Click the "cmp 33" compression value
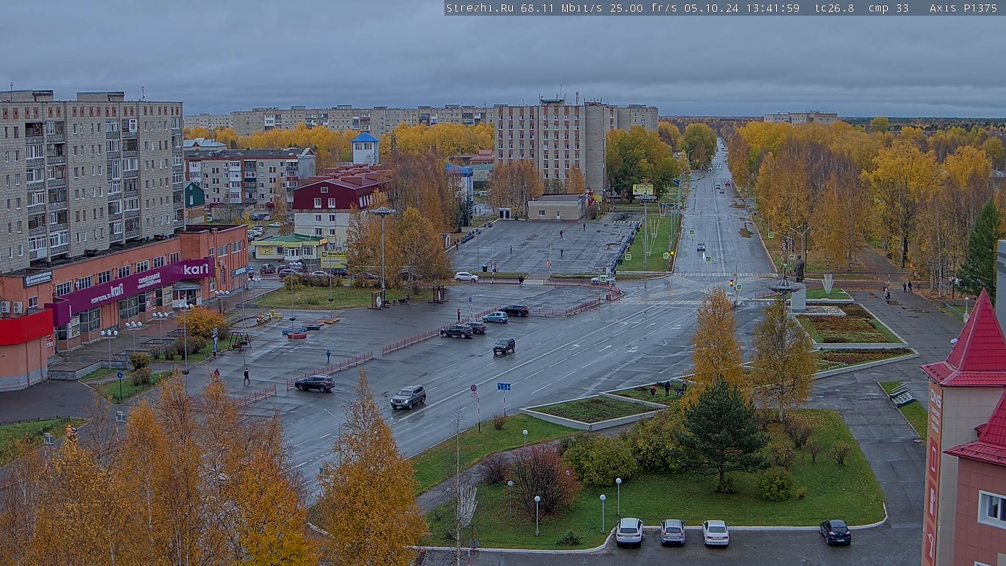The width and height of the screenshot is (1006, 566). point(889,8)
